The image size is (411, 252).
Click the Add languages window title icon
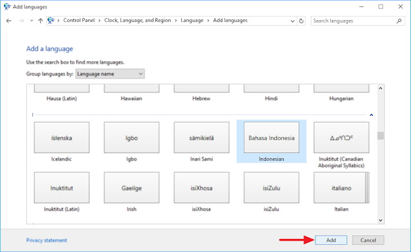pyautogui.click(x=7, y=6)
